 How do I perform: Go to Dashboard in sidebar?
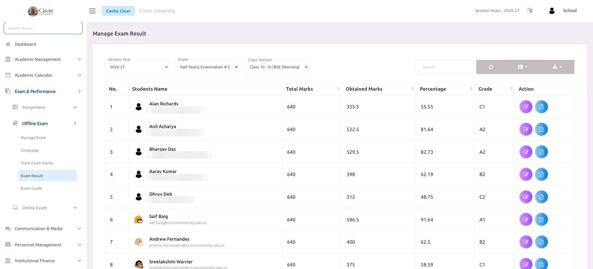(25, 44)
